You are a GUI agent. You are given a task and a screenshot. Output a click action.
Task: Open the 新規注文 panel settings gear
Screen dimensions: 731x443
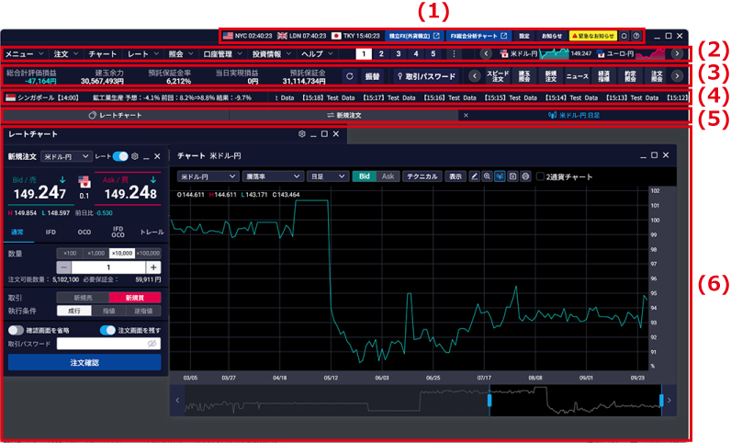coord(135,157)
